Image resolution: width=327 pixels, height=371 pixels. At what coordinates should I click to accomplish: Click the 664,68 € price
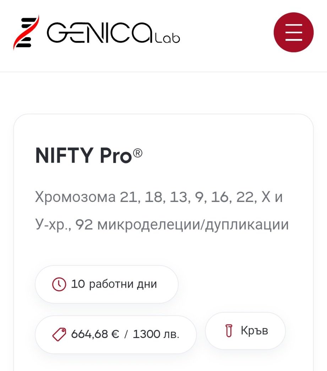95,334
